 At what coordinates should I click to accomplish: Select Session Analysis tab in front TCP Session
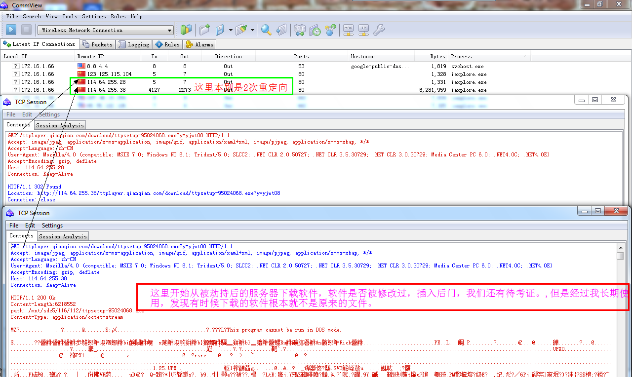point(63,236)
